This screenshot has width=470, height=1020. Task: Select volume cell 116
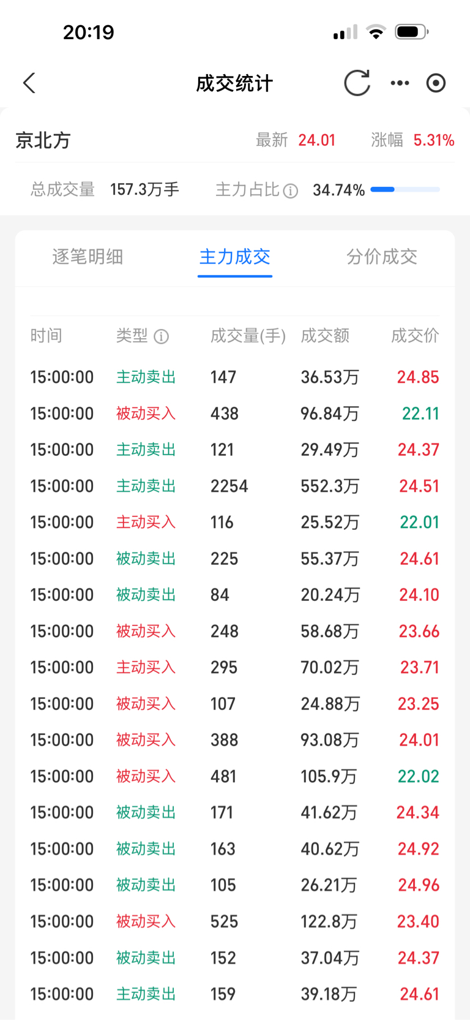point(222,522)
